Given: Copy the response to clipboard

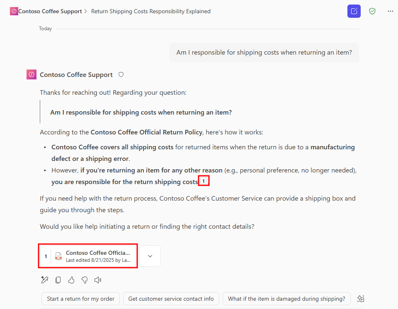Looking at the screenshot, I should point(58,280).
